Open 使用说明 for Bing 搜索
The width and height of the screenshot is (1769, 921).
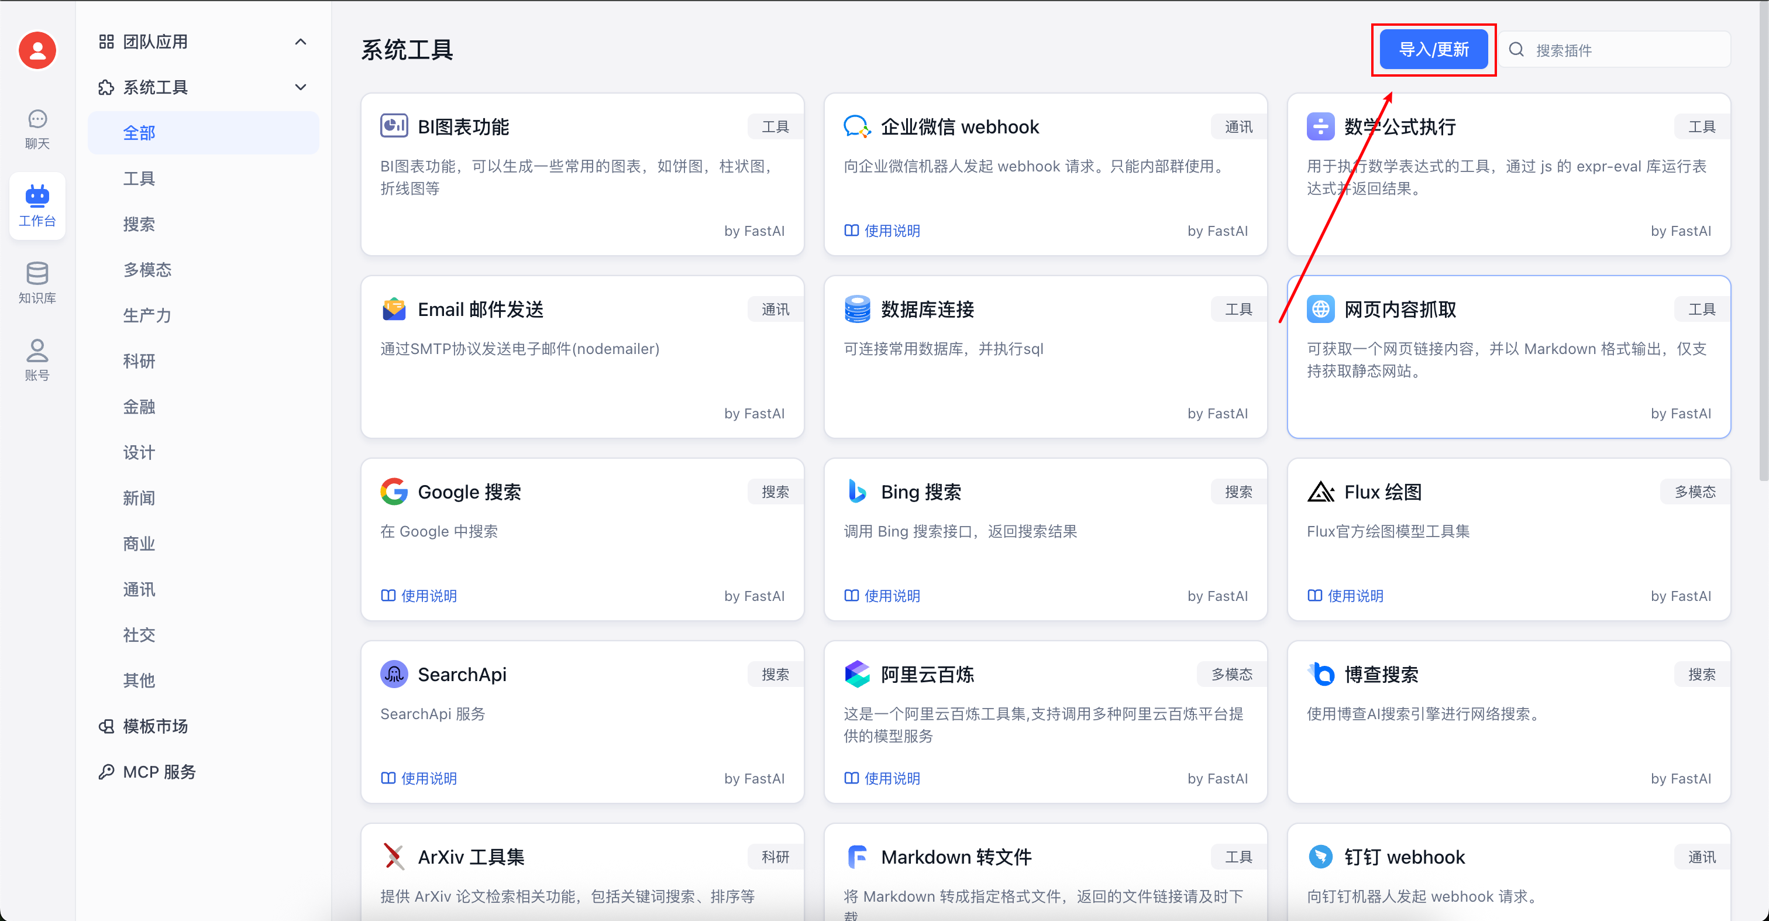click(x=882, y=596)
